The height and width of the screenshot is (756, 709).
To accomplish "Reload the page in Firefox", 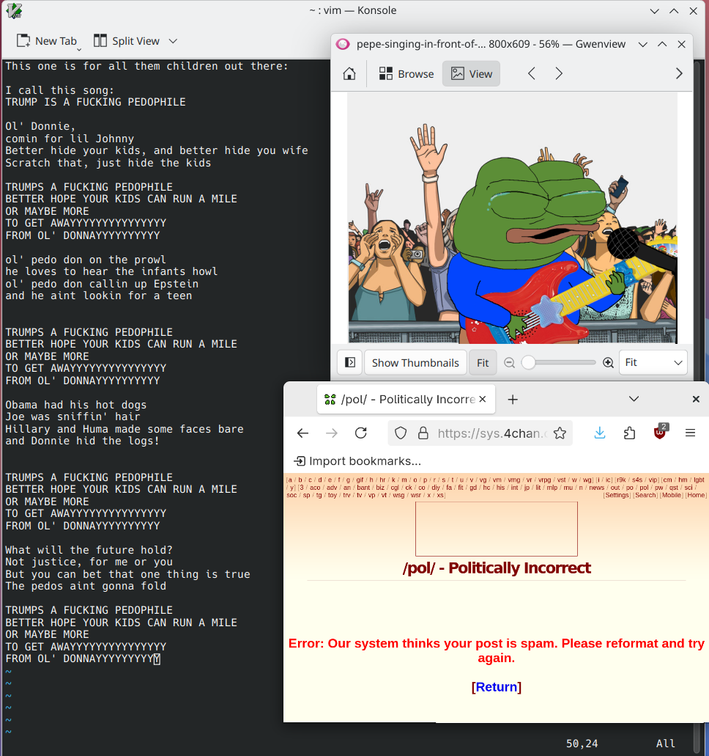I will [x=361, y=433].
